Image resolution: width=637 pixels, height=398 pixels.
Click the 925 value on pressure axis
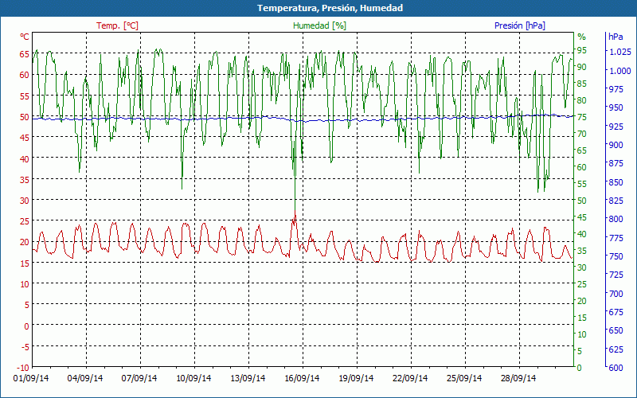(616, 127)
